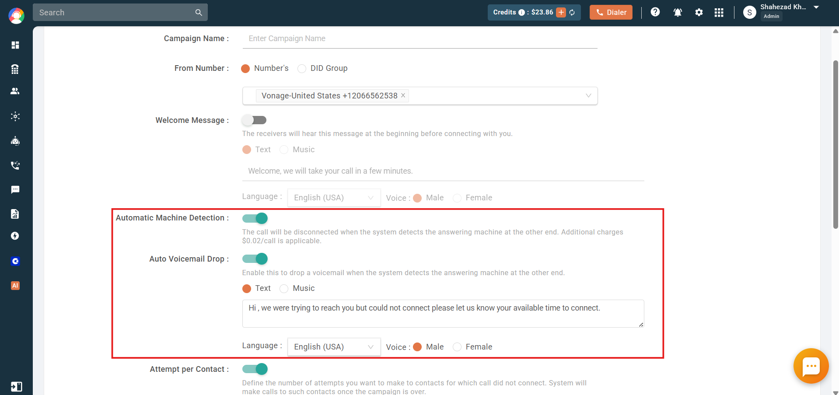Select Female voice for voicemail drop
839x395 pixels.
pyautogui.click(x=457, y=347)
